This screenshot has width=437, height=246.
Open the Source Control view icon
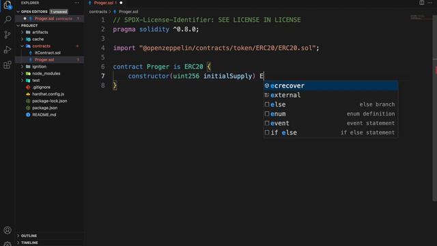(8, 35)
